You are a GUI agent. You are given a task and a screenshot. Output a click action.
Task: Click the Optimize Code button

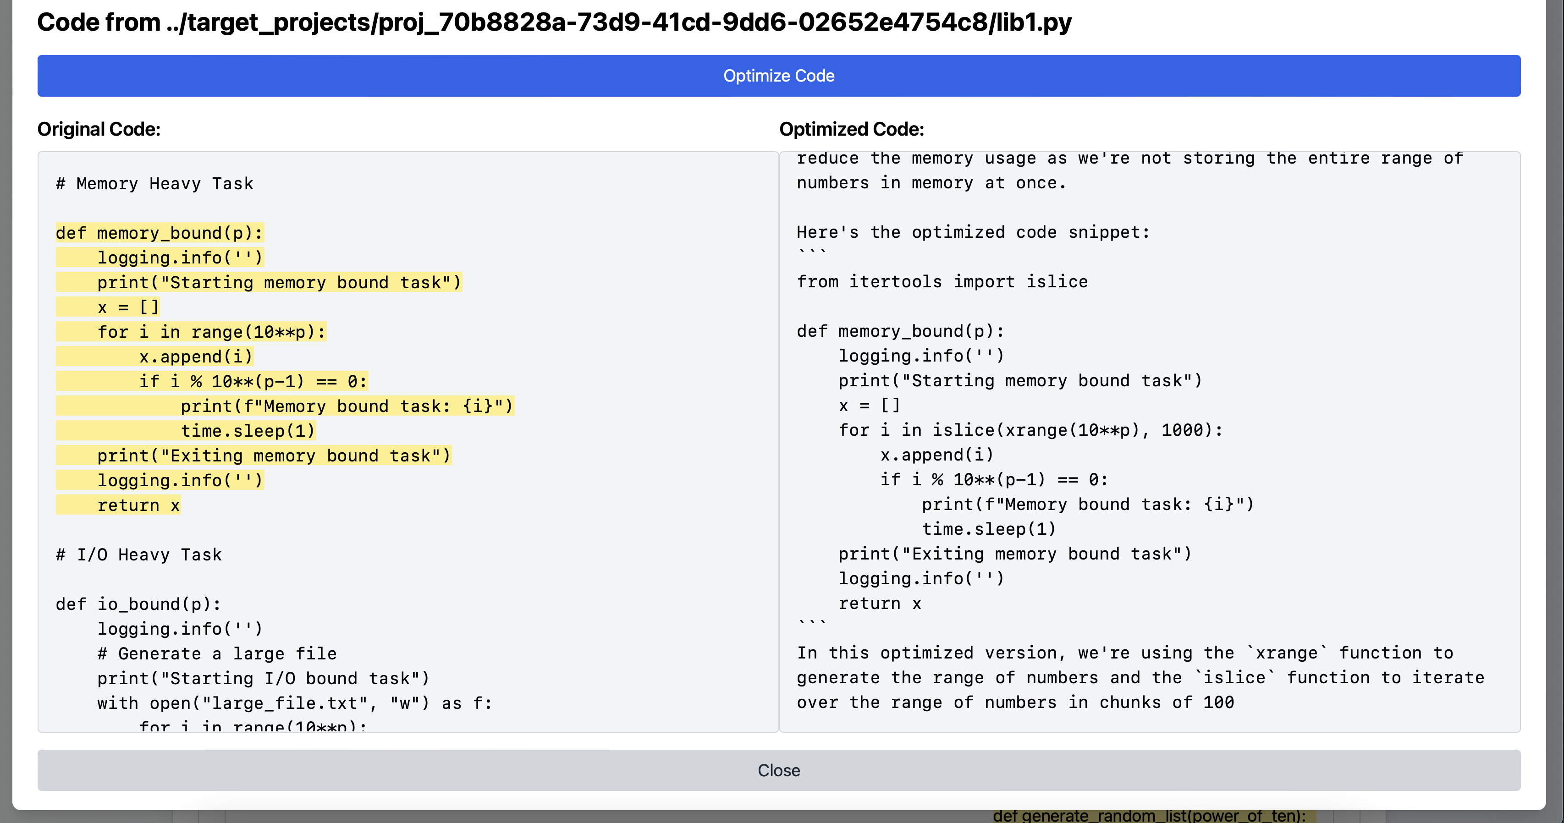point(779,76)
